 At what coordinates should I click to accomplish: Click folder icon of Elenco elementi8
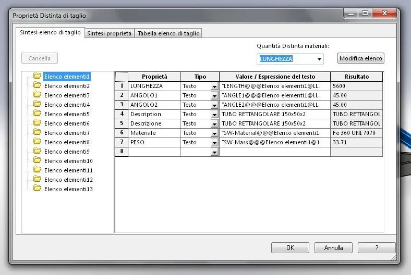[37, 142]
